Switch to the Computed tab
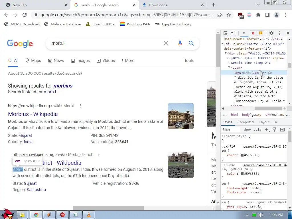The image size is (292, 219). (x=246, y=122)
